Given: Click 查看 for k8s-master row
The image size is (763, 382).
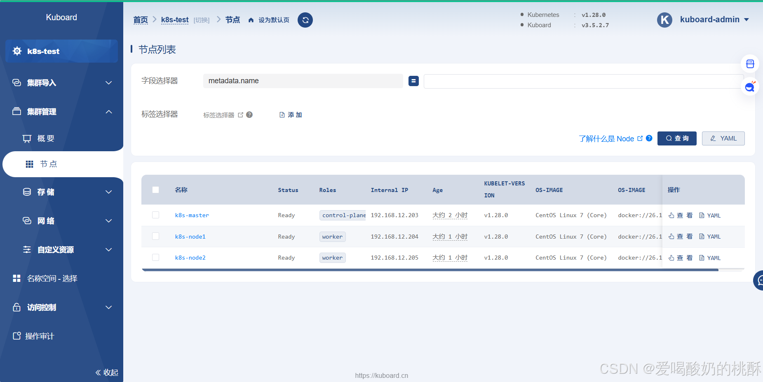Looking at the screenshot, I should click(x=681, y=215).
